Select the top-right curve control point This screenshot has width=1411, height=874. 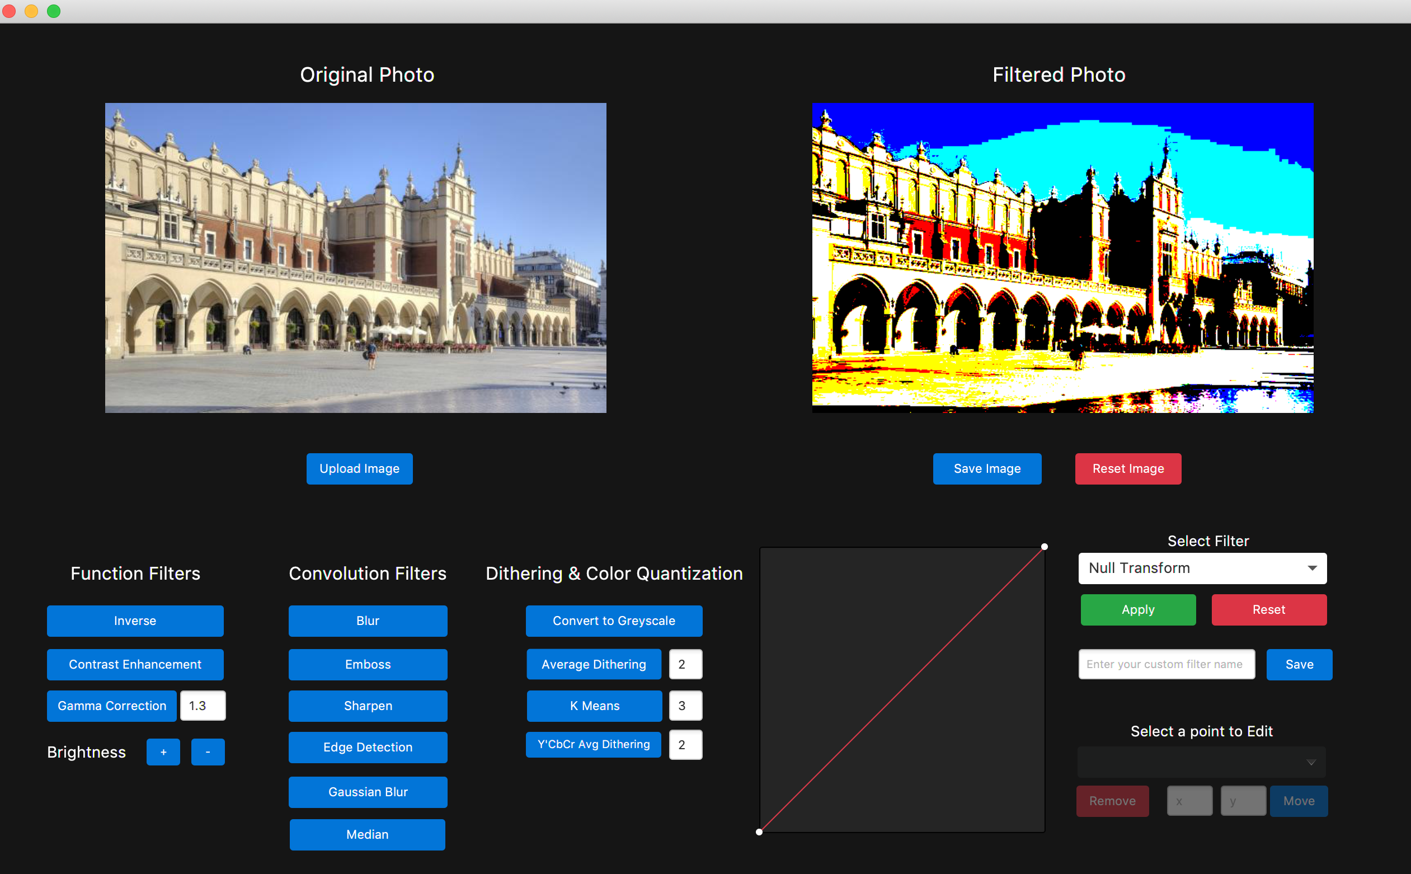[1044, 547]
